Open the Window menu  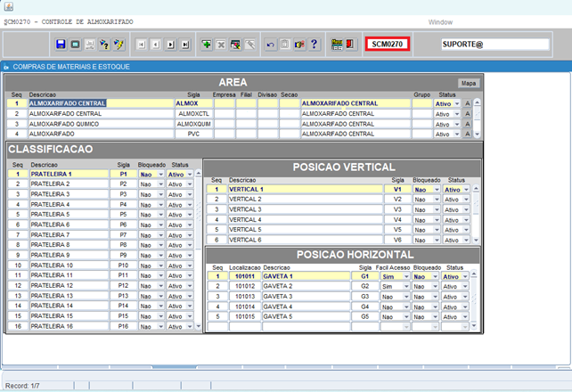tap(440, 22)
